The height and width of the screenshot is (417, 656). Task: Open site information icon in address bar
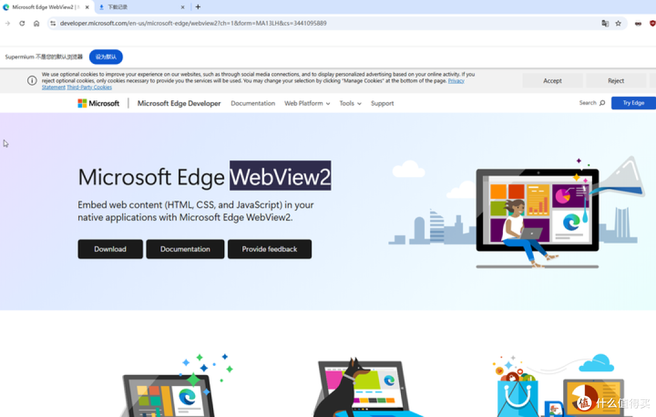click(x=53, y=24)
